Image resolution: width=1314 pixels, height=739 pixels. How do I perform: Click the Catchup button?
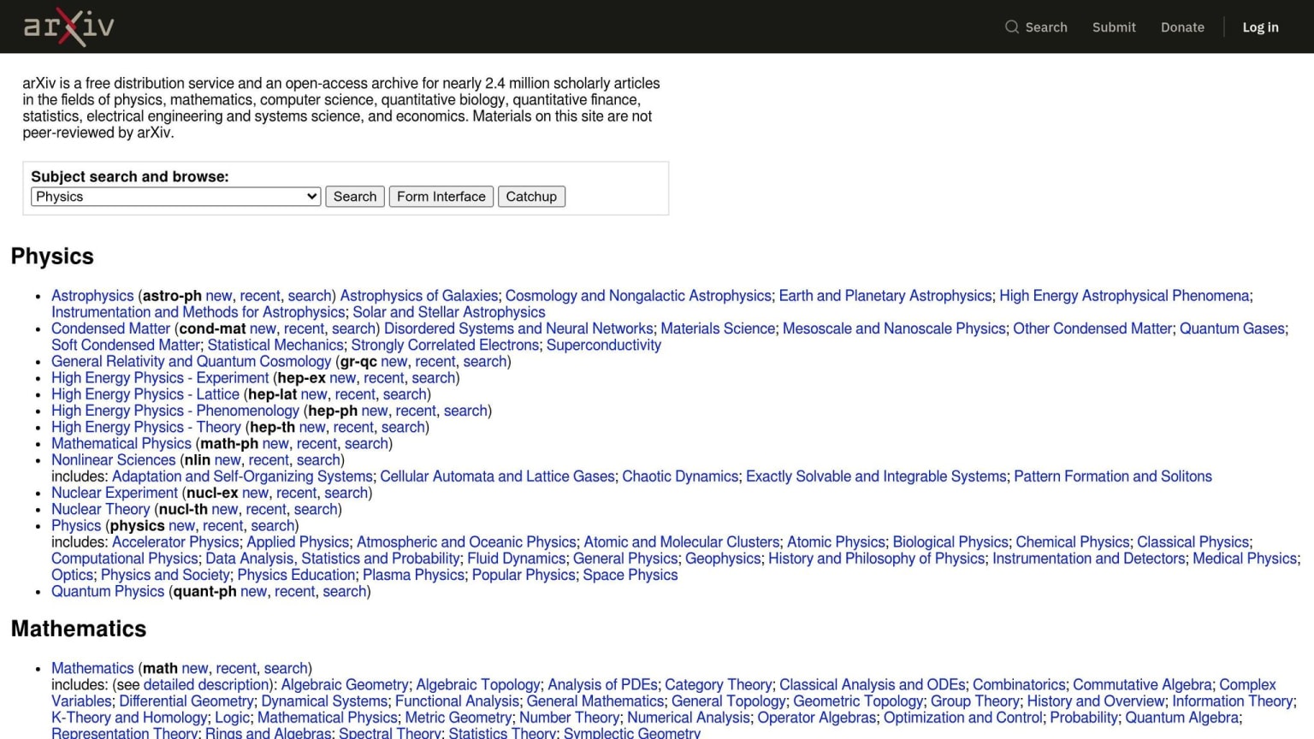(531, 197)
